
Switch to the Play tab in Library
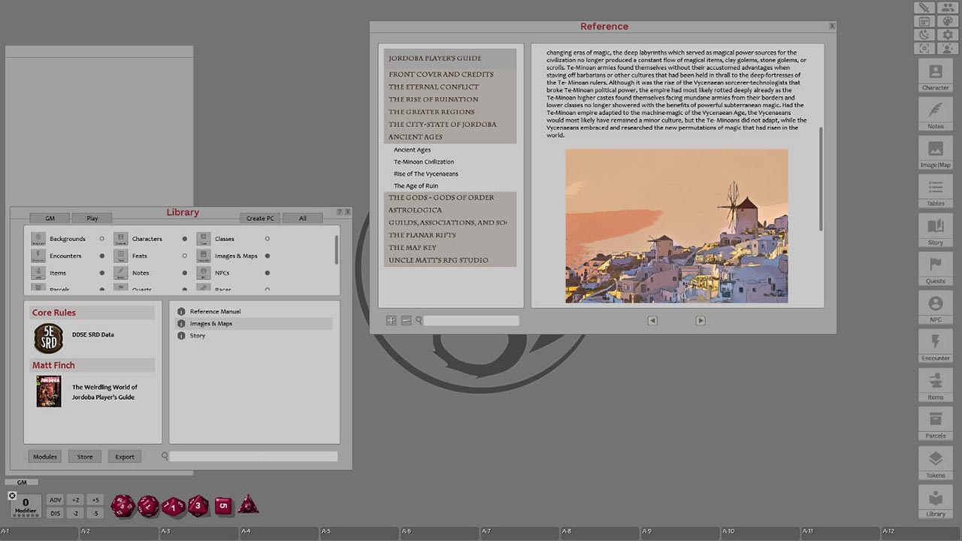tap(92, 218)
